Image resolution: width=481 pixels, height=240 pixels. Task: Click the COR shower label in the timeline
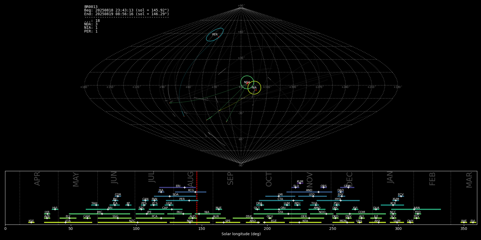pos(118,195)
